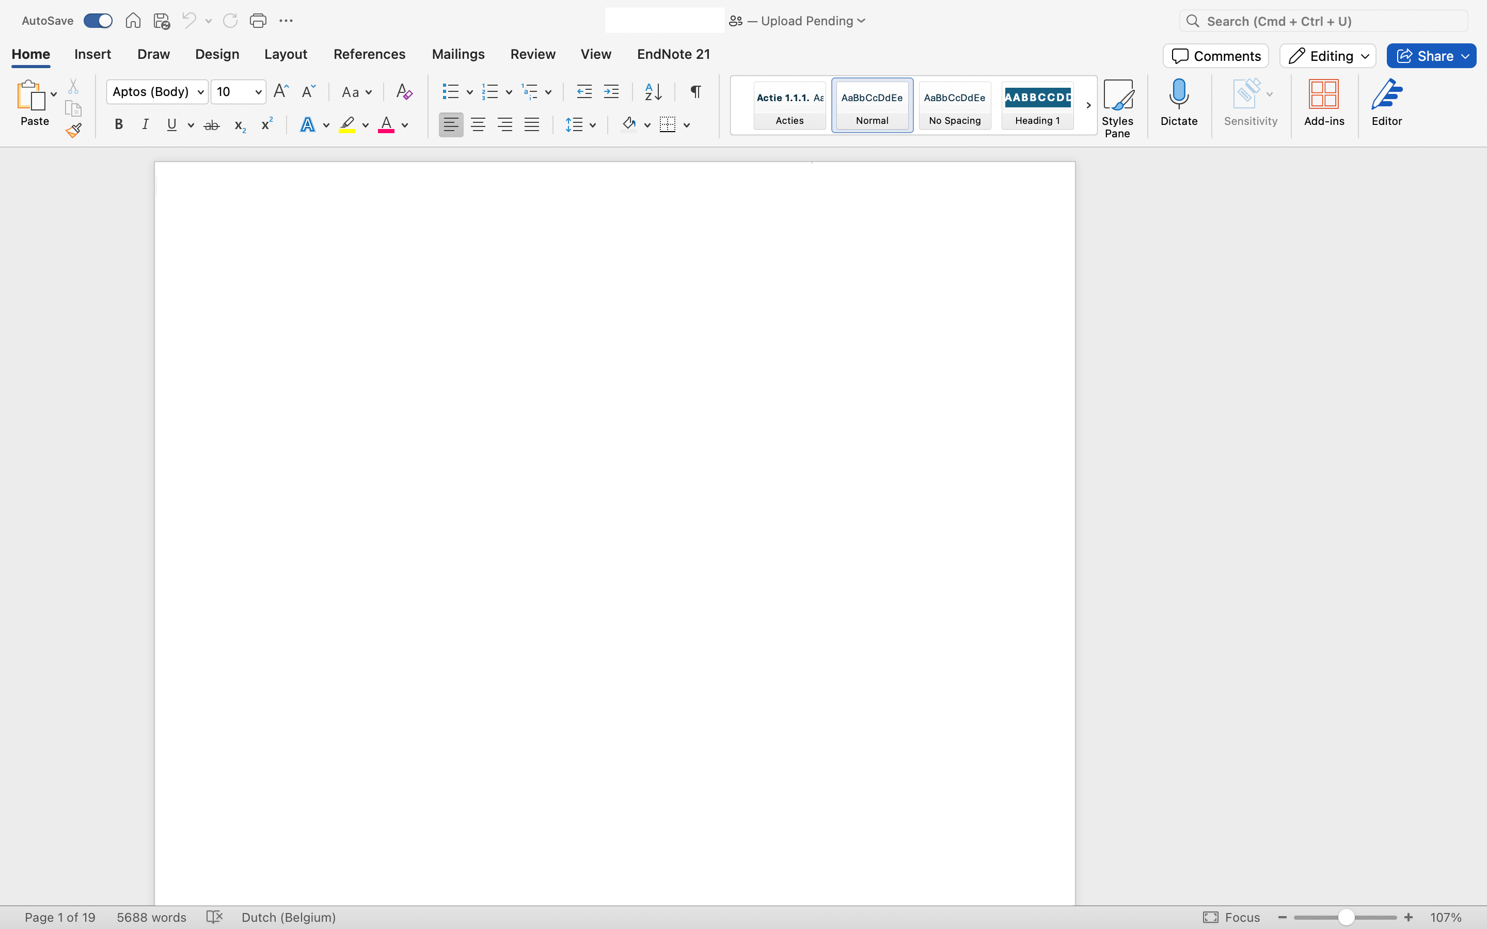Toggle the AutoSave switch
1487x929 pixels.
pyautogui.click(x=98, y=21)
